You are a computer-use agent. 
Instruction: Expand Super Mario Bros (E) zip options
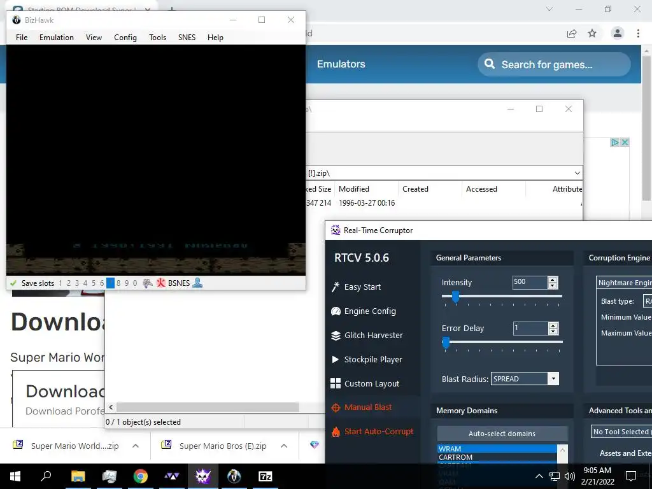coord(284,446)
